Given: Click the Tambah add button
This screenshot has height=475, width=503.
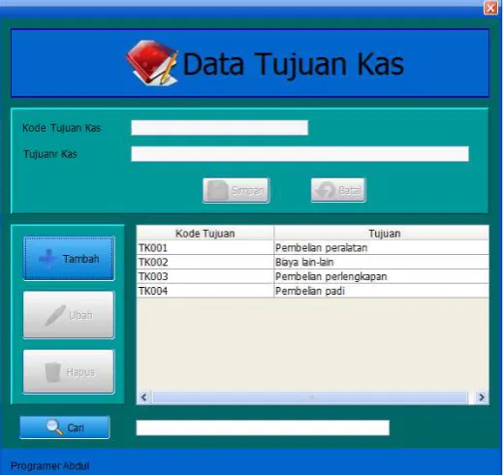Looking at the screenshot, I should point(69,258).
